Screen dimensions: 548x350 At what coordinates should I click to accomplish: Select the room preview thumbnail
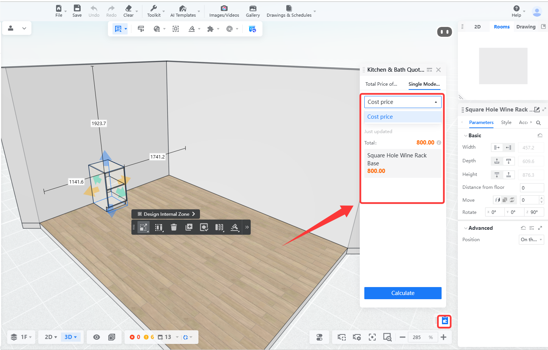503,66
